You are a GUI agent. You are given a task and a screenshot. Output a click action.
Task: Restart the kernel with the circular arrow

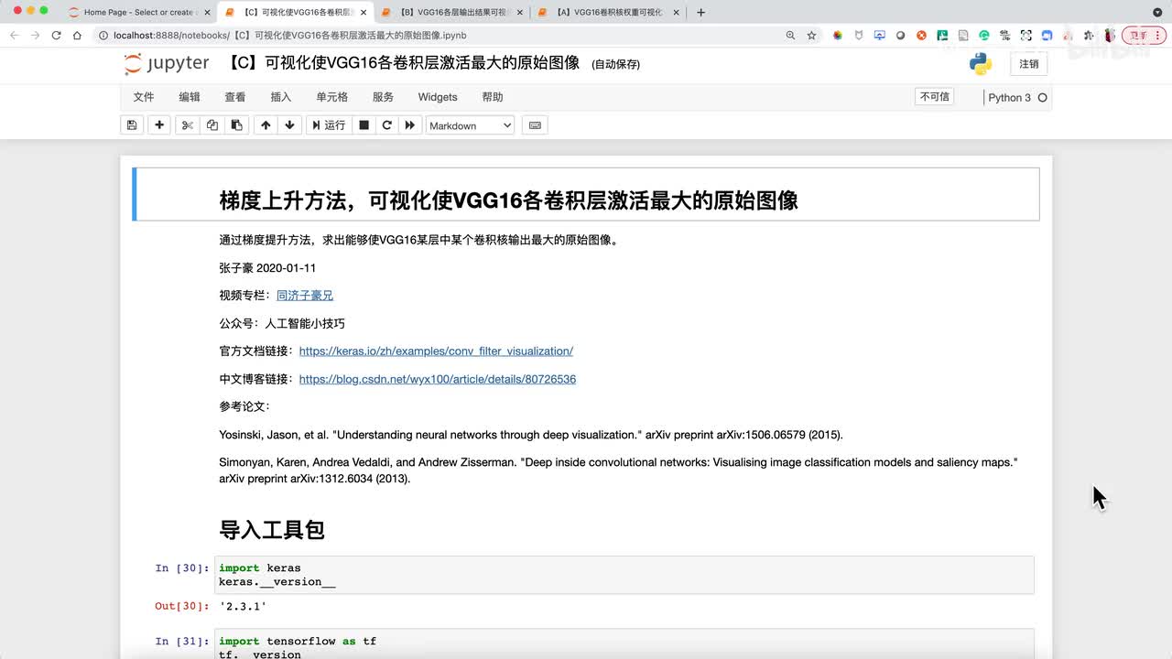tap(387, 125)
